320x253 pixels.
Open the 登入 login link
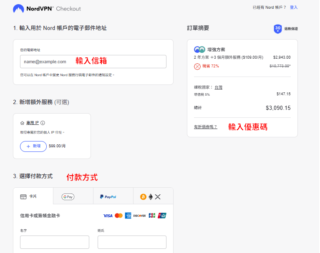[x=294, y=7]
